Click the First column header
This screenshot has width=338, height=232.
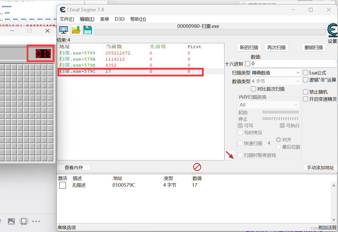205,47
